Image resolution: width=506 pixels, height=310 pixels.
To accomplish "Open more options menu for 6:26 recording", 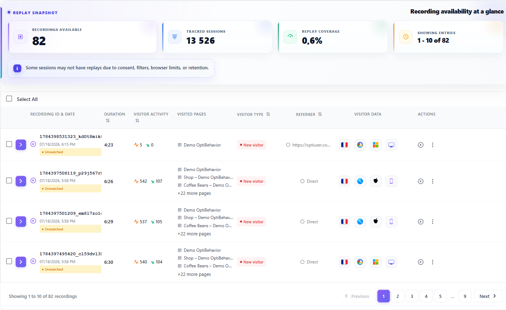I will tap(432, 181).
